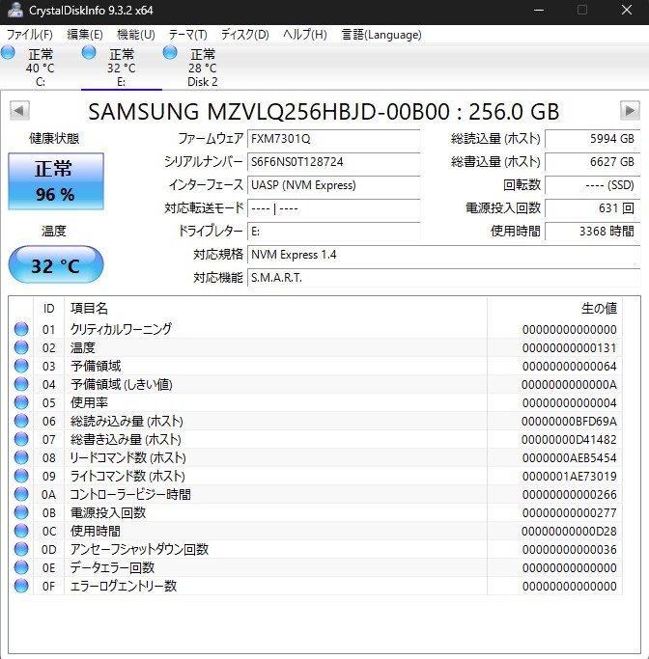Open the ディスク(D) menu

click(244, 34)
